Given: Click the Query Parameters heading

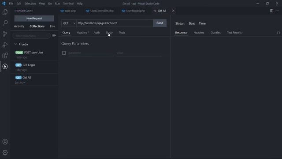Looking at the screenshot, I should 75,44.
